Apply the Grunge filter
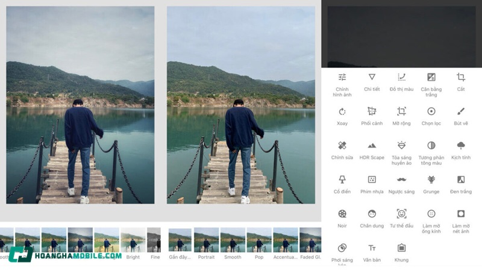 [431, 184]
